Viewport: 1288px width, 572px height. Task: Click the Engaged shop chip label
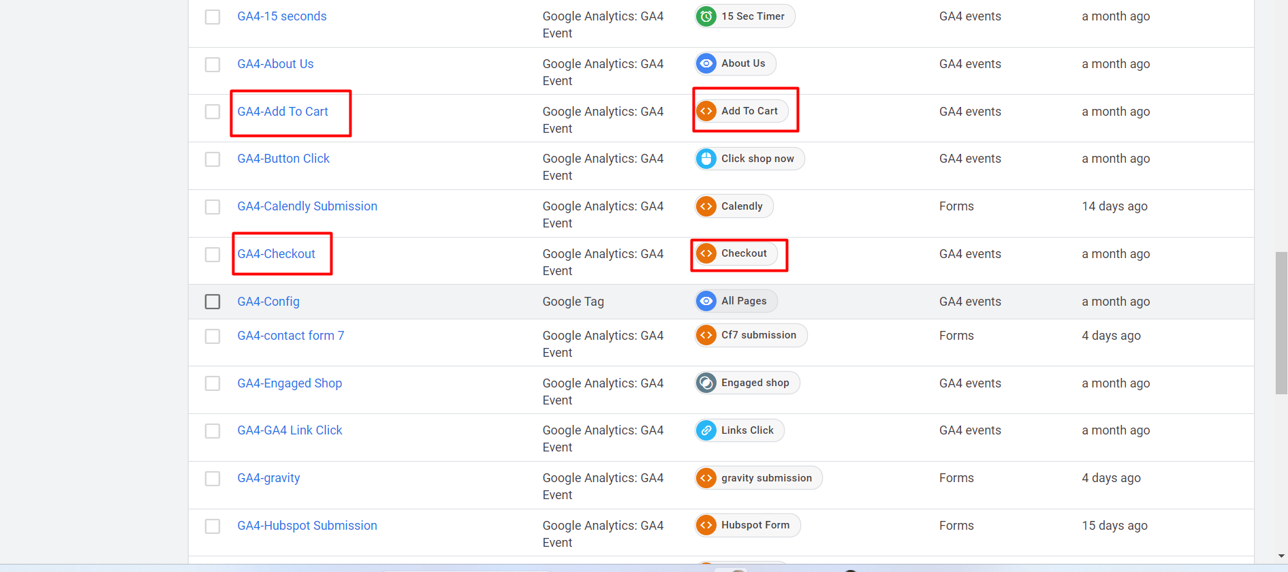coord(755,383)
